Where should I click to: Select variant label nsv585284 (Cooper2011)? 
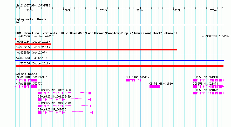point(33,42)
